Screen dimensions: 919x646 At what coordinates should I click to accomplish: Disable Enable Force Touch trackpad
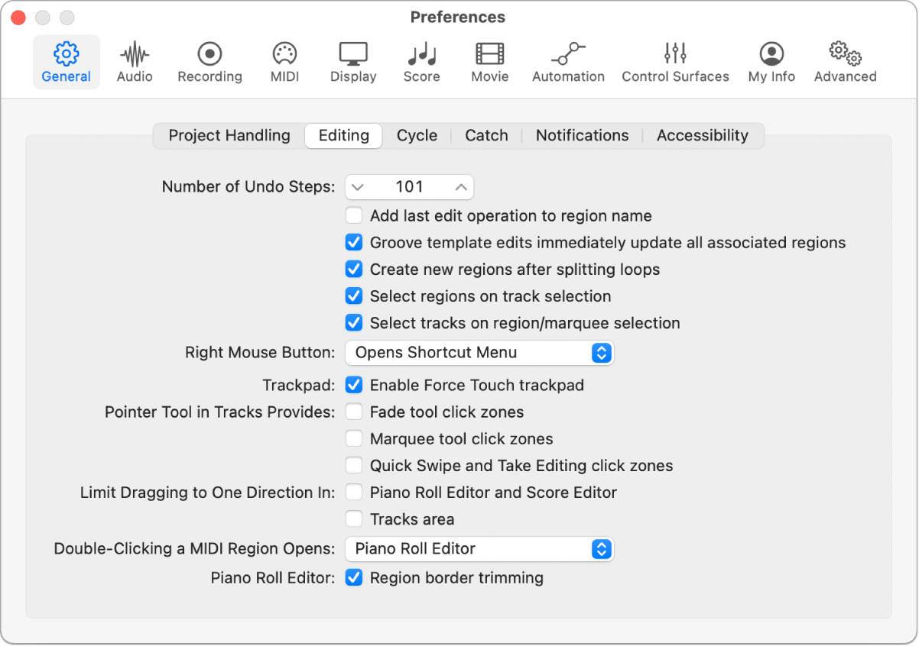[354, 385]
